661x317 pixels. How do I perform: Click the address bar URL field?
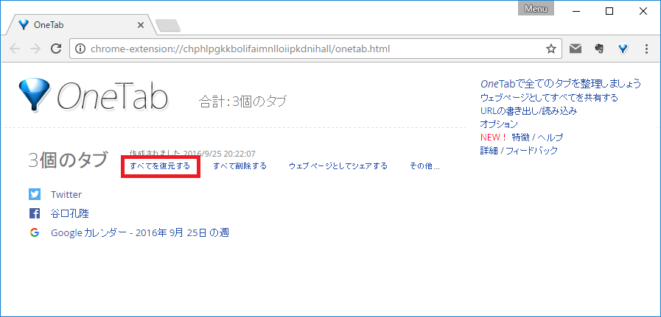coord(309,49)
